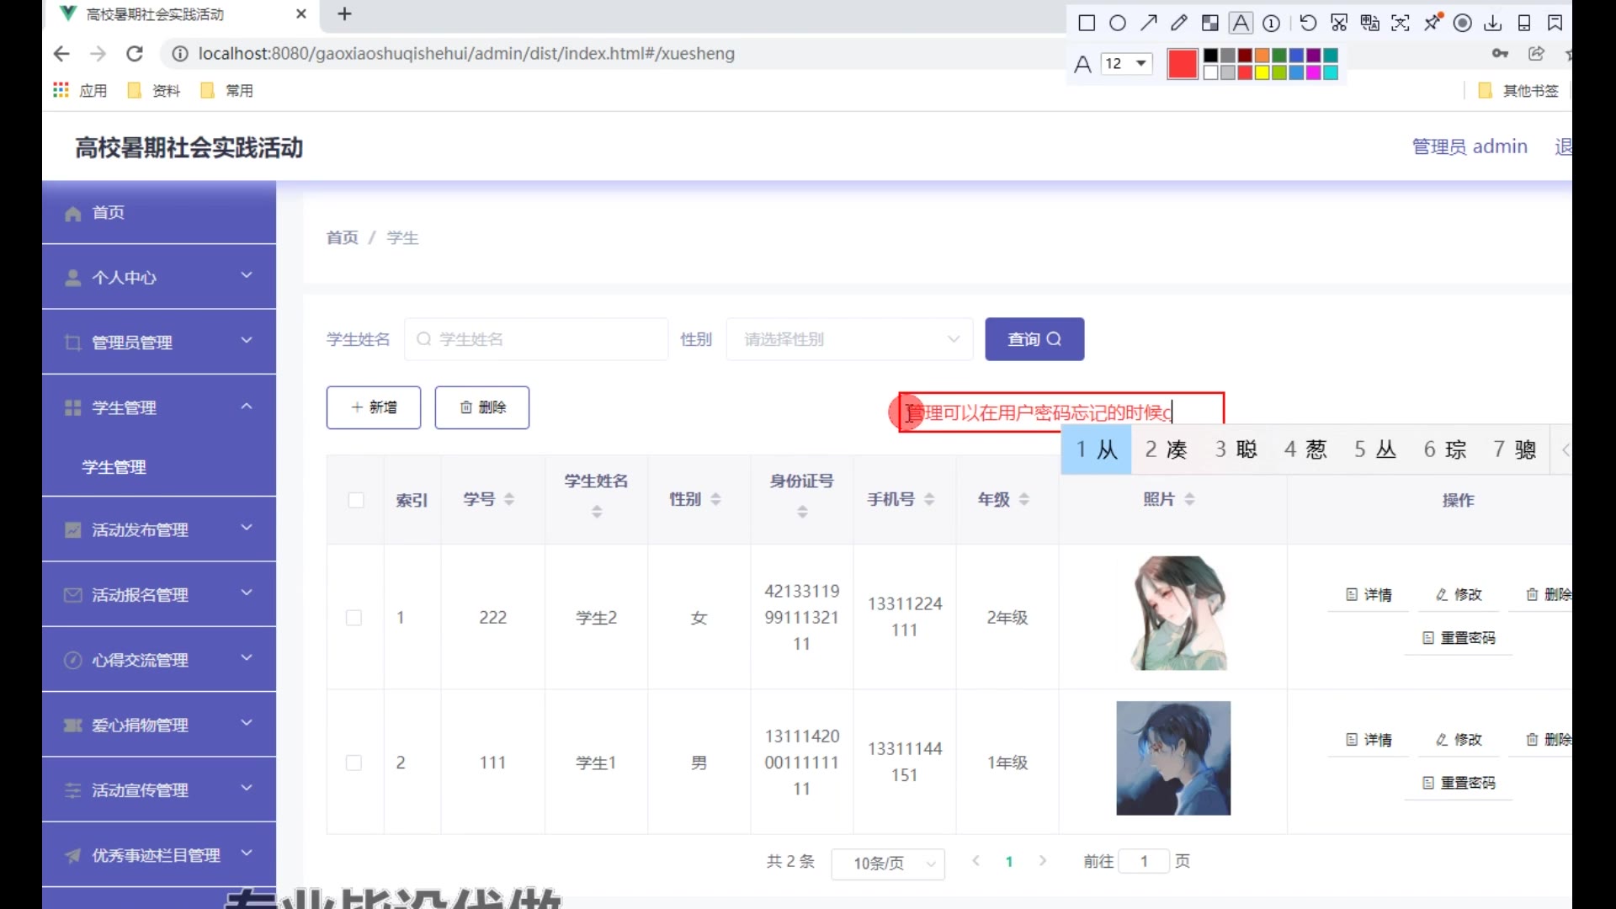Click the 查询 search button
The width and height of the screenshot is (1616, 909).
pos(1034,339)
